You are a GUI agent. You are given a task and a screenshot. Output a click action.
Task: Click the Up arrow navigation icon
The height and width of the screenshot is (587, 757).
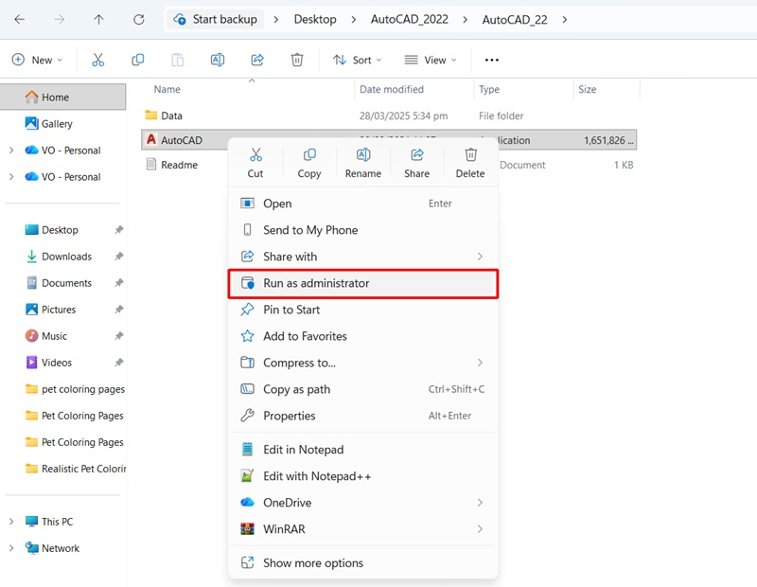(99, 19)
